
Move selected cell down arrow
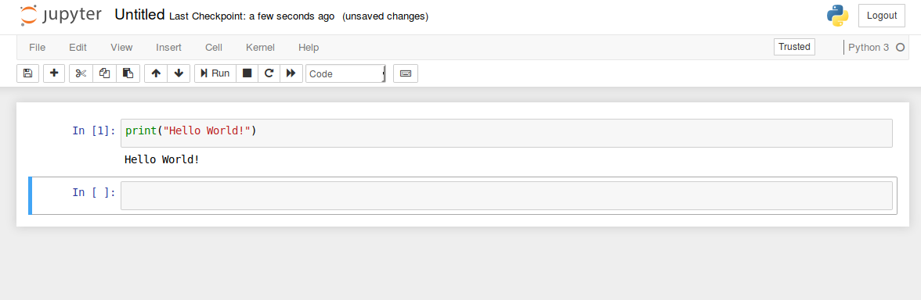(179, 73)
